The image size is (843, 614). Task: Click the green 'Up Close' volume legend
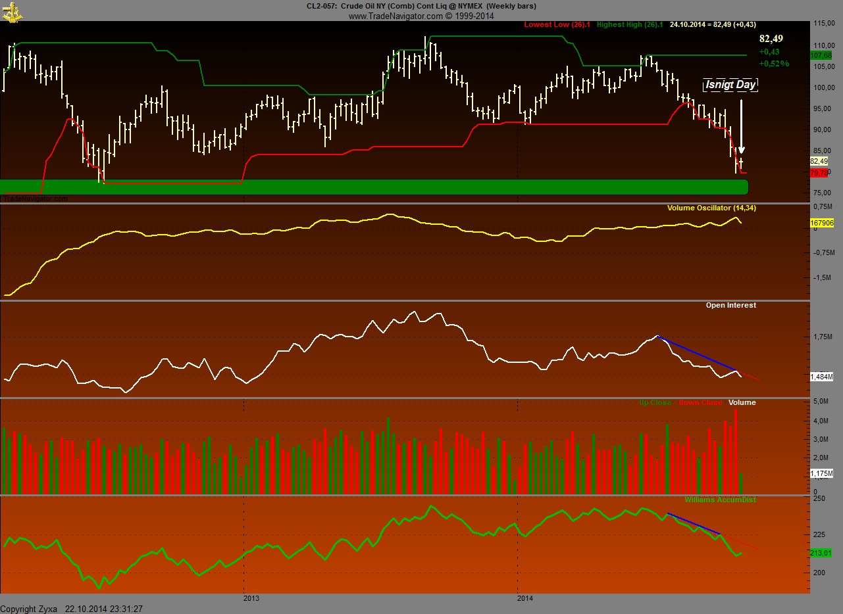(655, 402)
